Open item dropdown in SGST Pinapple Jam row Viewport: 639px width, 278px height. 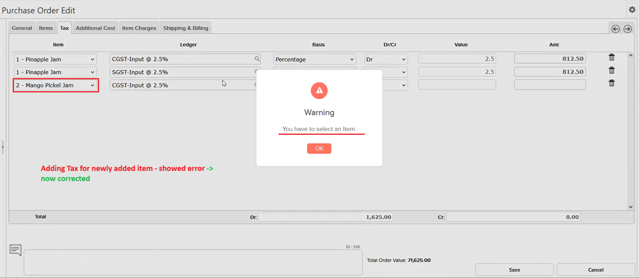coord(55,72)
